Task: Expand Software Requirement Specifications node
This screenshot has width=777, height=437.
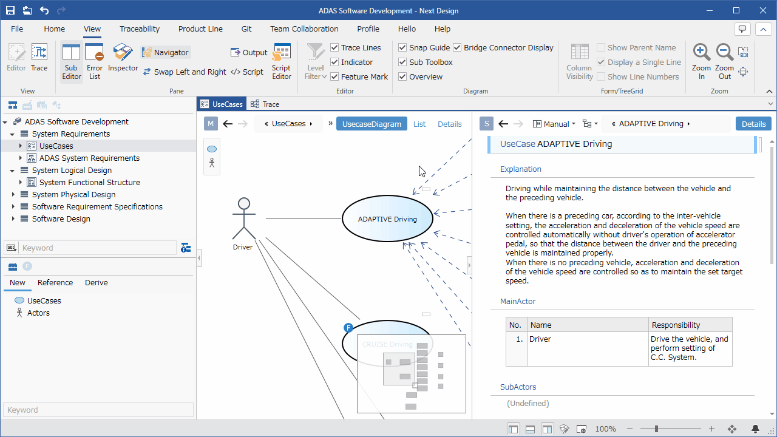Action: [12, 206]
